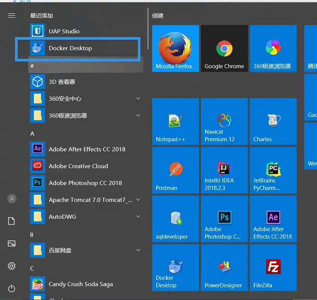Image resolution: width=317 pixels, height=300 pixels.
Task: Launch JetBrains PyCharm tile
Action: pos(273,170)
